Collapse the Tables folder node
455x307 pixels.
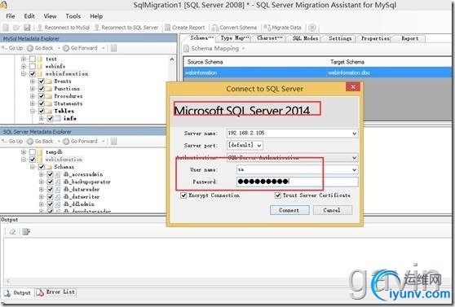pyautogui.click(x=33, y=111)
